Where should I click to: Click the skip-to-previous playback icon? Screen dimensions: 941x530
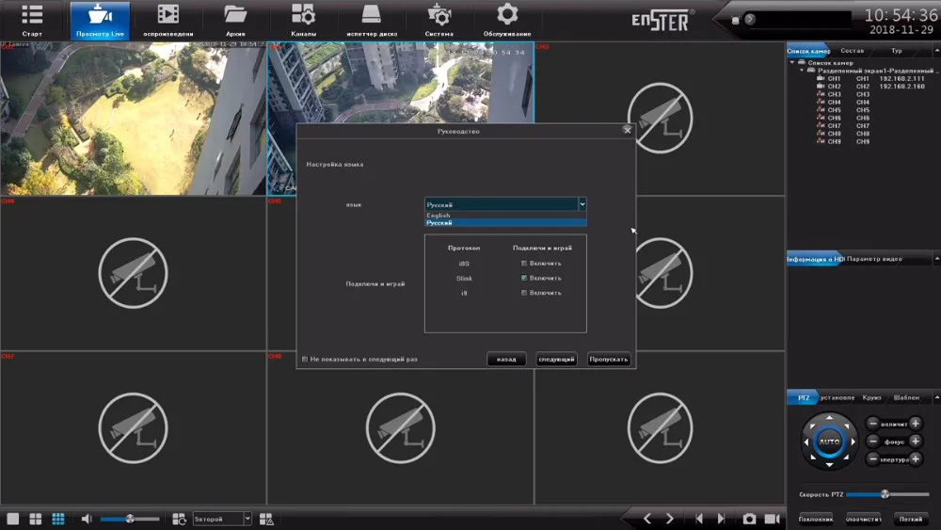tap(699, 519)
